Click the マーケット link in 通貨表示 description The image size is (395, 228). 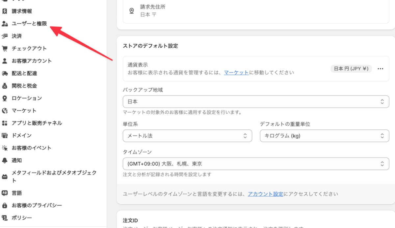pyautogui.click(x=236, y=73)
